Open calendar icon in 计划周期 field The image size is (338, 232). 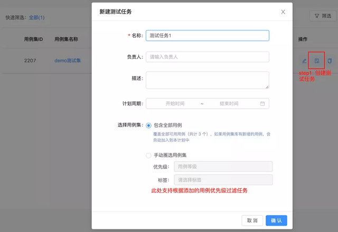click(262, 104)
